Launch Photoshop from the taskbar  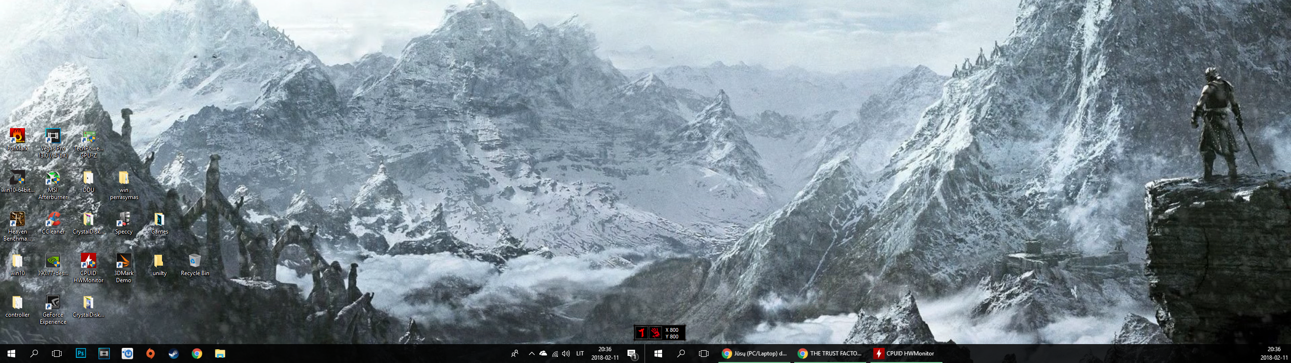[x=81, y=354]
